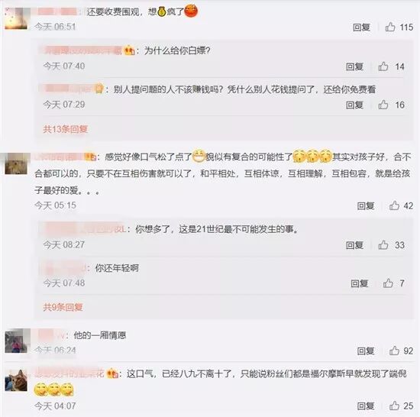Screen dimensions: 420x417
Task: Tap thumbs-up beside the count 42
Action: click(394, 205)
